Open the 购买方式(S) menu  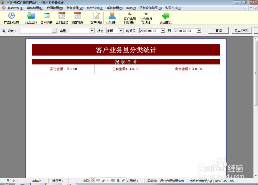tap(173, 8)
